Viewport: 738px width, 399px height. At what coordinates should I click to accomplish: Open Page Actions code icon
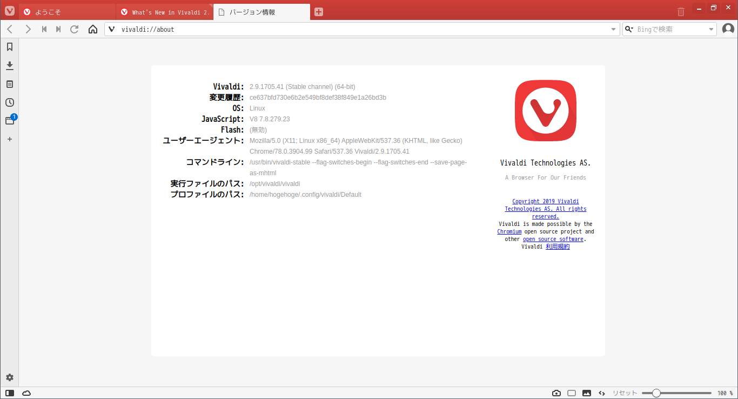602,393
